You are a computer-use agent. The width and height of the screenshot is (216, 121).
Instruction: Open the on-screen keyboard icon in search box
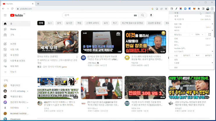point(135,15)
